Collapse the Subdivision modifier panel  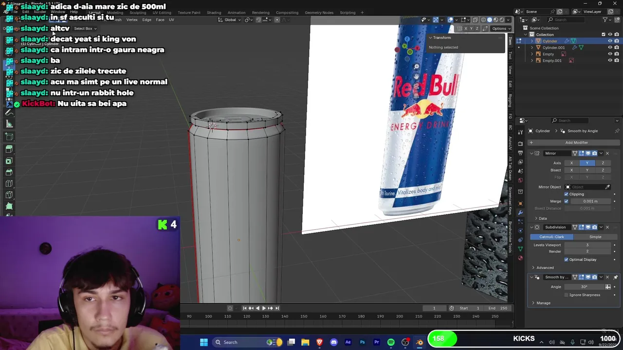click(531, 227)
